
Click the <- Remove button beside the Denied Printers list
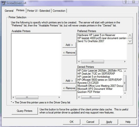coord(69,88)
